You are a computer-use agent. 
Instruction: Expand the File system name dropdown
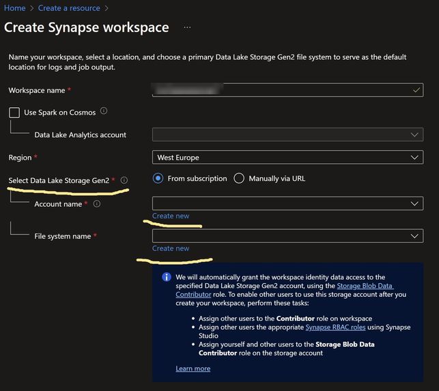[x=287, y=236]
